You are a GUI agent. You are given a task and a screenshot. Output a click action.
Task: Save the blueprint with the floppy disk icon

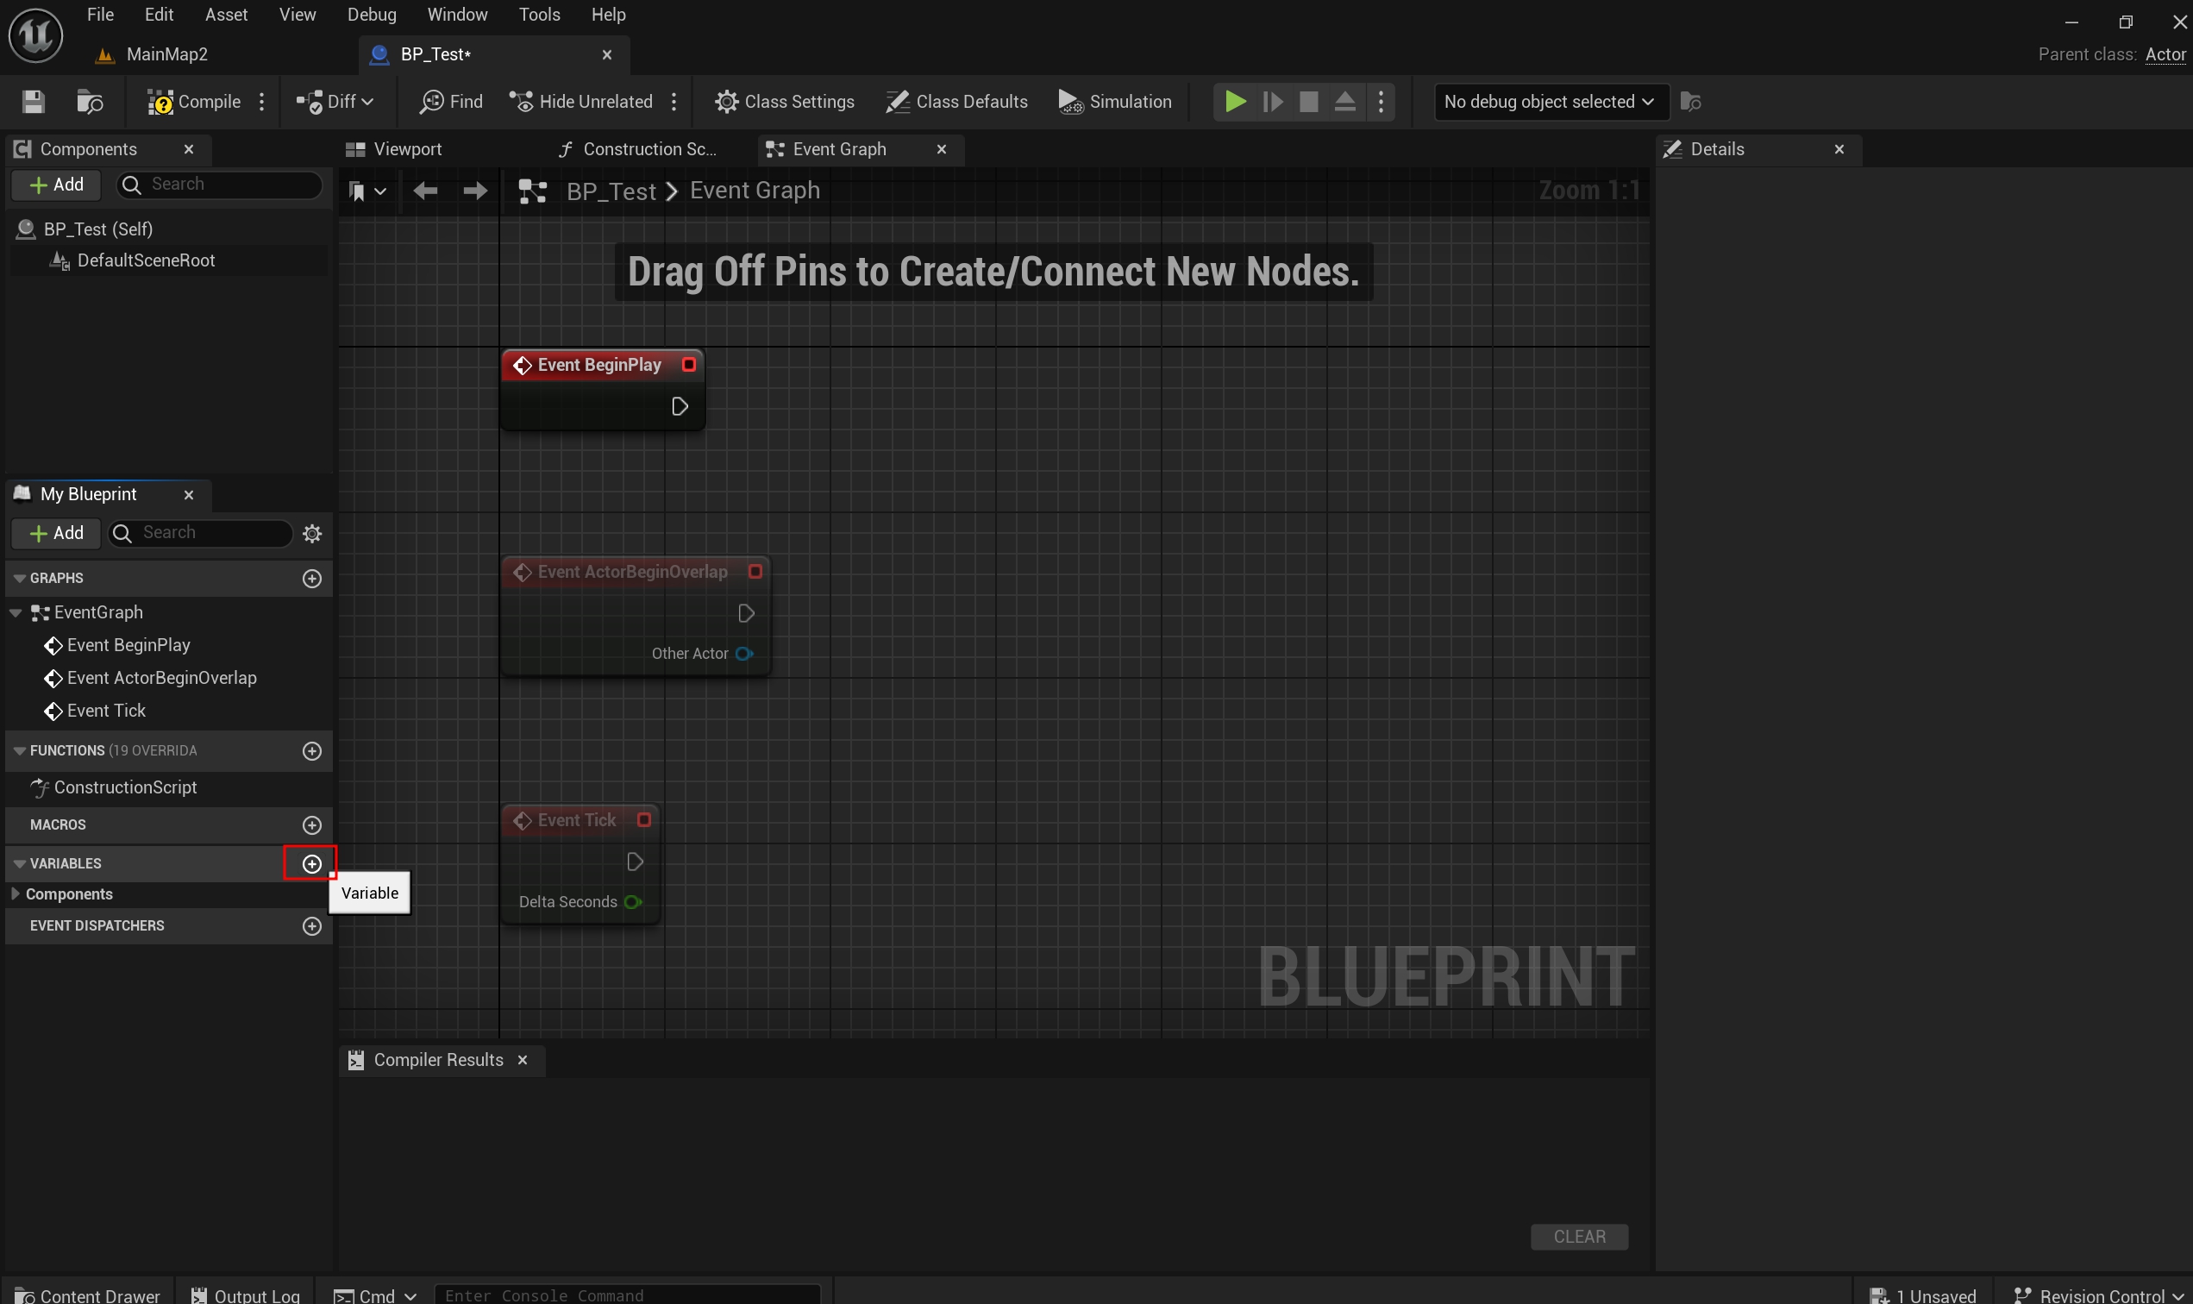click(x=34, y=102)
